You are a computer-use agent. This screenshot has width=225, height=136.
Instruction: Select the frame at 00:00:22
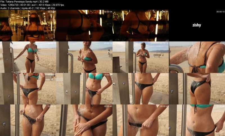(x=197, y=57)
